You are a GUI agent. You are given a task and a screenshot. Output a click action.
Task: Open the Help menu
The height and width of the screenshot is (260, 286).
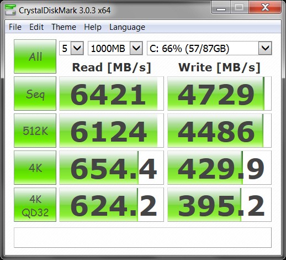pos(93,27)
